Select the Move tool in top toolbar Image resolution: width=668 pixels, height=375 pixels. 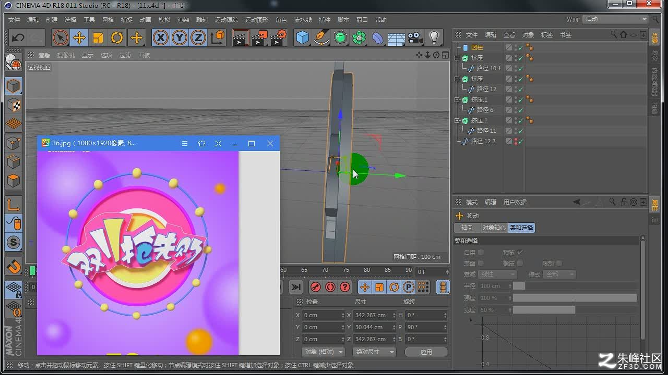coord(79,37)
